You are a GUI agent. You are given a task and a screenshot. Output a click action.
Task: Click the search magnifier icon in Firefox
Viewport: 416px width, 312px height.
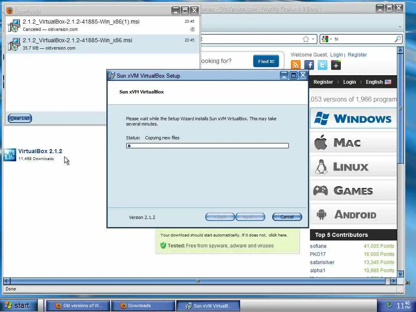pyautogui.click(x=398, y=39)
